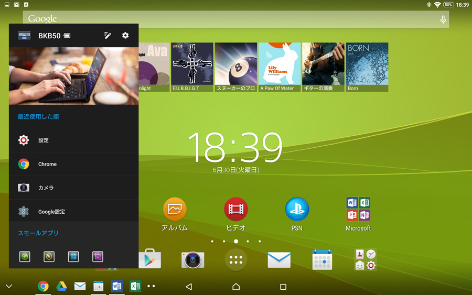Collapse the taskbar with the down chevron
The image size is (472, 295).
9,286
